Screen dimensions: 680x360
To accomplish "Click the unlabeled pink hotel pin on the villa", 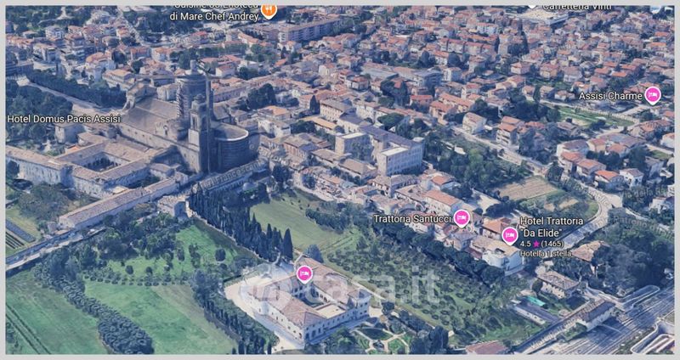I will click(304, 273).
